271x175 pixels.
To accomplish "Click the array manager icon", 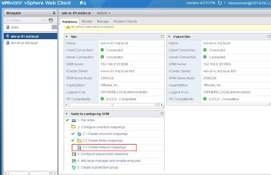I will click(x=74, y=161).
